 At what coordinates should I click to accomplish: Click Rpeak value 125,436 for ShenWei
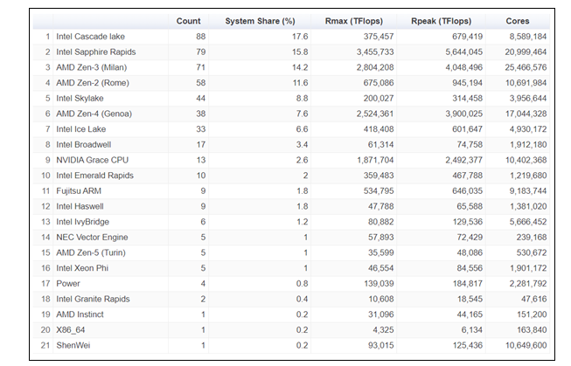click(468, 345)
